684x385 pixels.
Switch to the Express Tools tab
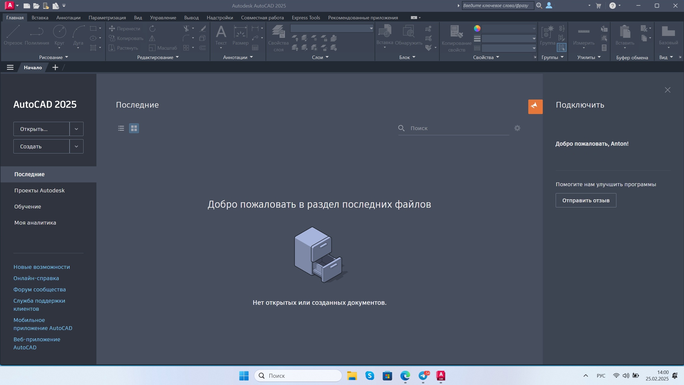[306, 17]
